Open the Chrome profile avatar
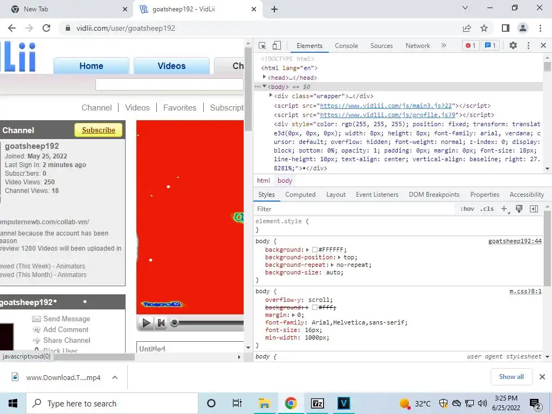The width and height of the screenshot is (552, 414). point(523,28)
